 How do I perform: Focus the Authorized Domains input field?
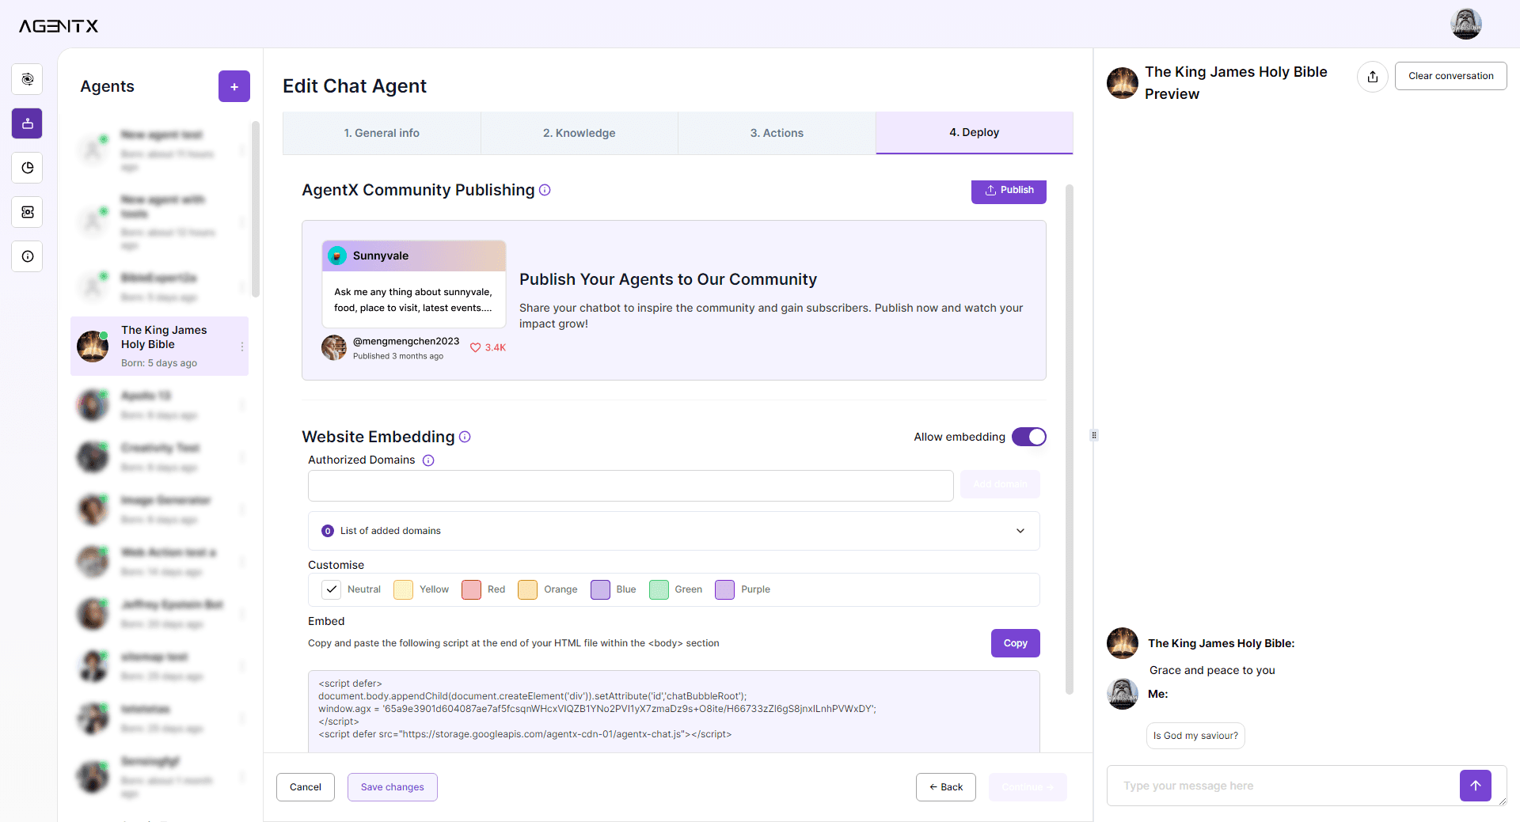pyautogui.click(x=630, y=486)
